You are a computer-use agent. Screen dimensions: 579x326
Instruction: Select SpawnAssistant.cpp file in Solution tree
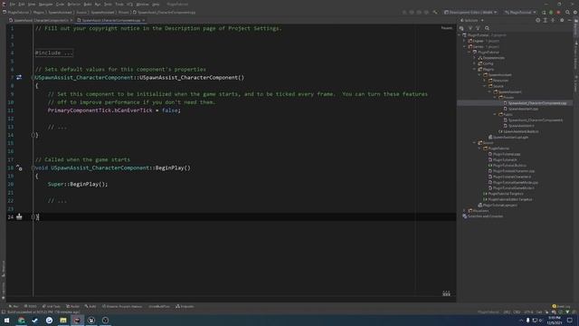click(520, 109)
